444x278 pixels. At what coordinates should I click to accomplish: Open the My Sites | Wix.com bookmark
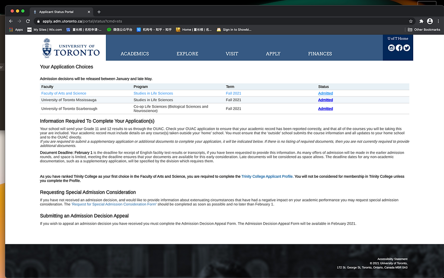pos(44,29)
